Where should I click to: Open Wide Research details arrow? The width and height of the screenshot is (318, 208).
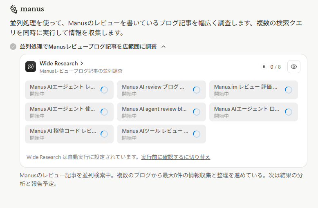coord(82,63)
